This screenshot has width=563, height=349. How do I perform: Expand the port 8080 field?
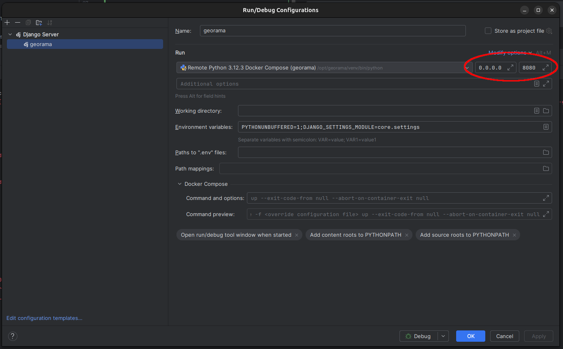546,67
